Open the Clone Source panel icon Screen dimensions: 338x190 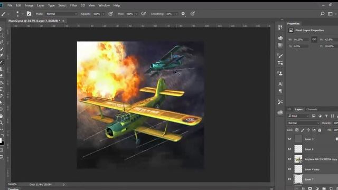280,73
